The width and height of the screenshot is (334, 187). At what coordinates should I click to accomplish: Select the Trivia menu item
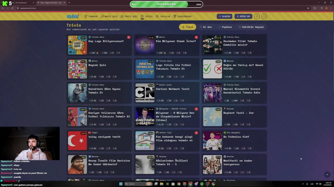click(147, 16)
